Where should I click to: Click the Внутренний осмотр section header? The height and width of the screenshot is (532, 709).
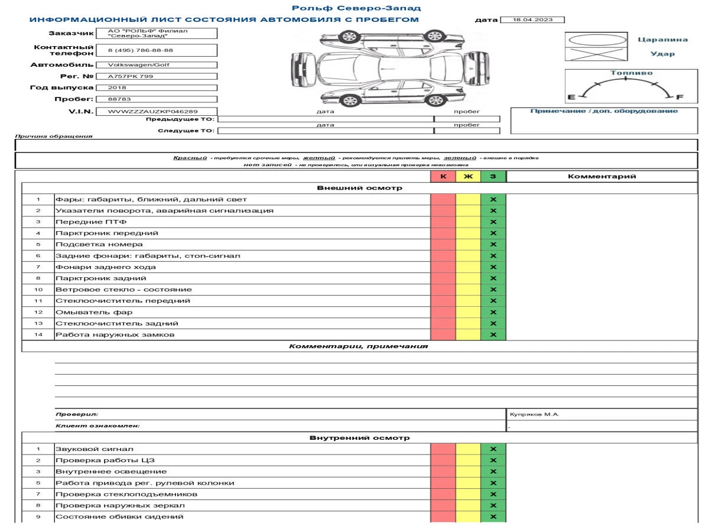(x=360, y=438)
